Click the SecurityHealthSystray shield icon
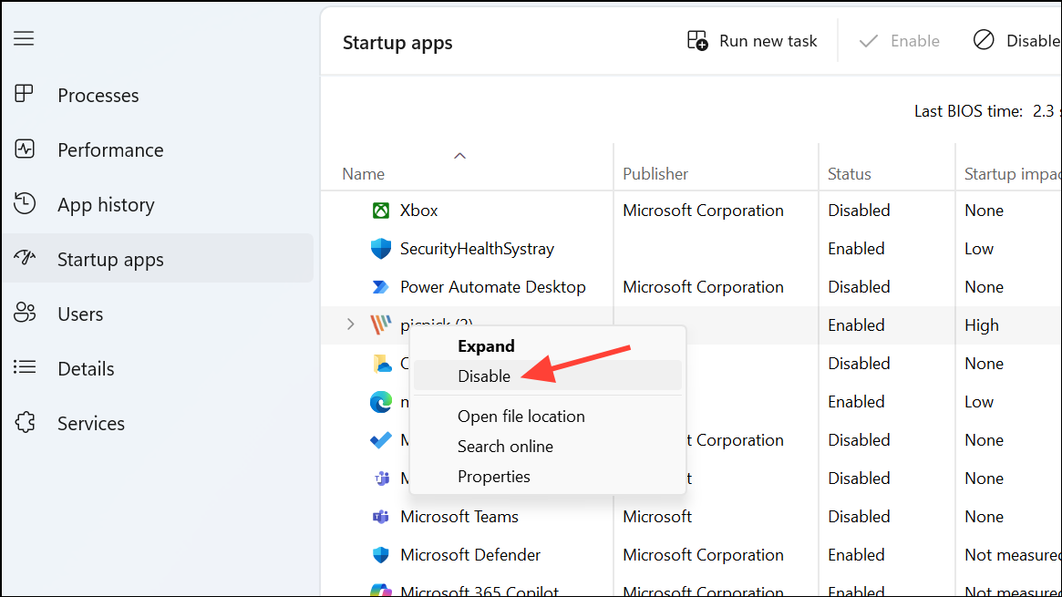This screenshot has height=597, width=1062. pos(381,248)
